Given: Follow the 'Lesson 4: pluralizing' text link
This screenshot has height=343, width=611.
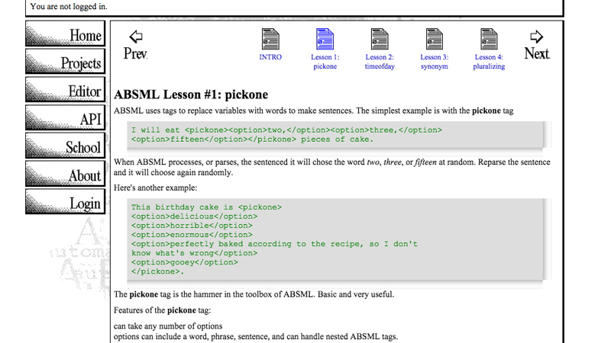Looking at the screenshot, I should tap(489, 62).
